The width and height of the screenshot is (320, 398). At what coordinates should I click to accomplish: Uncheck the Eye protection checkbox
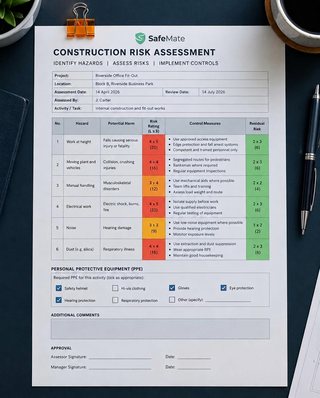click(x=223, y=287)
